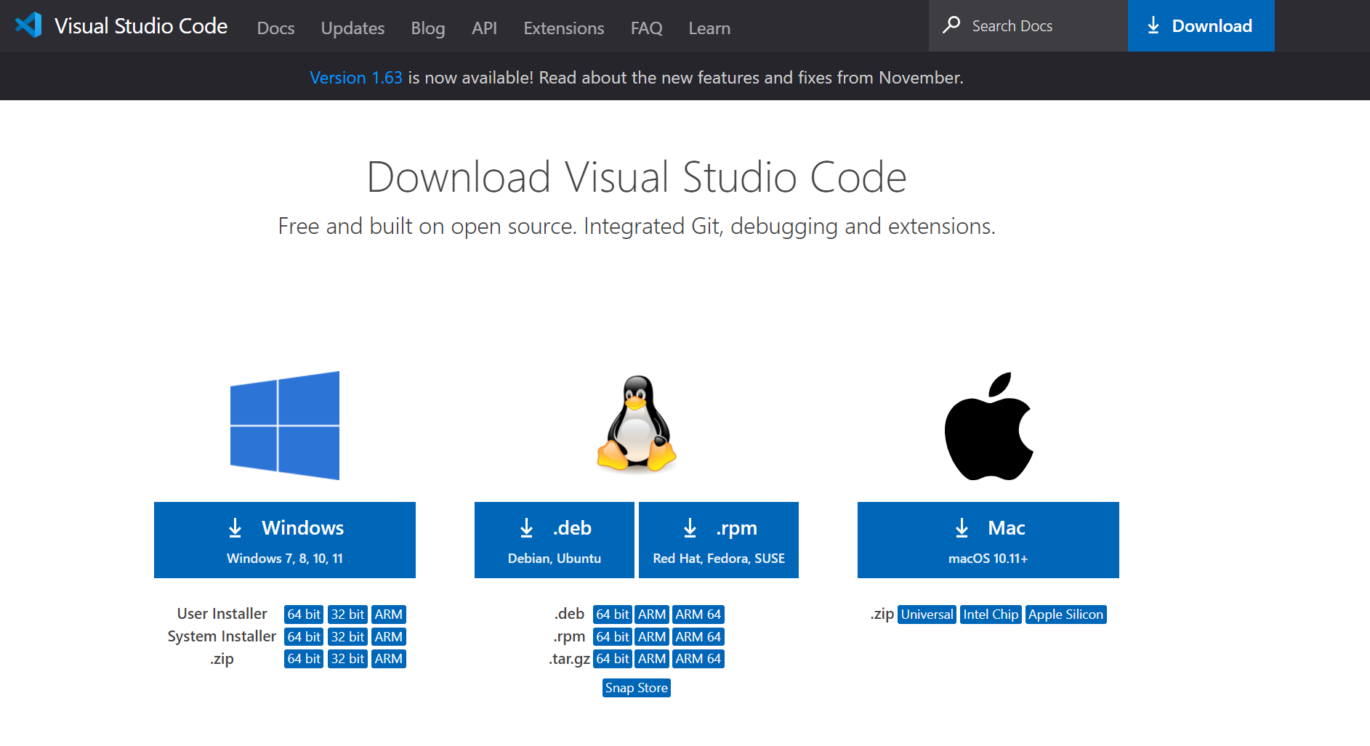Select Linux .deb 64 bit
The height and width of the screenshot is (746, 1370).
pos(613,615)
